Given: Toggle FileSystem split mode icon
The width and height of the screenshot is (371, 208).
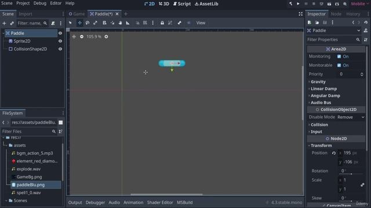Looking at the screenshot, I should pos(60,122).
